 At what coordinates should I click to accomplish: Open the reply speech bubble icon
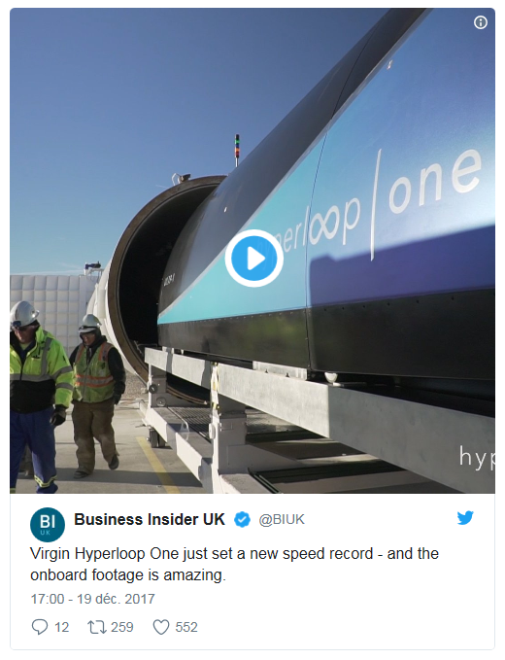[x=40, y=627]
